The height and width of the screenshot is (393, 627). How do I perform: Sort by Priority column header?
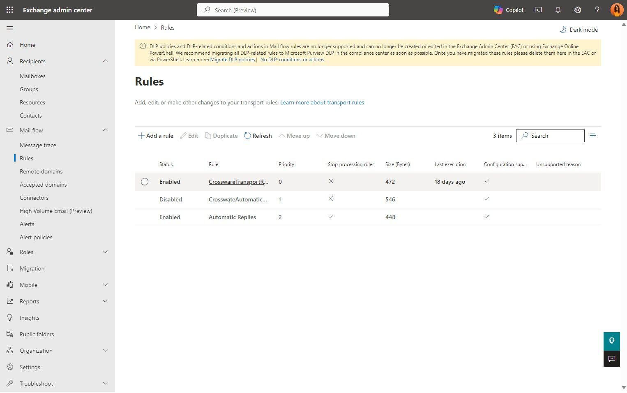coord(286,164)
